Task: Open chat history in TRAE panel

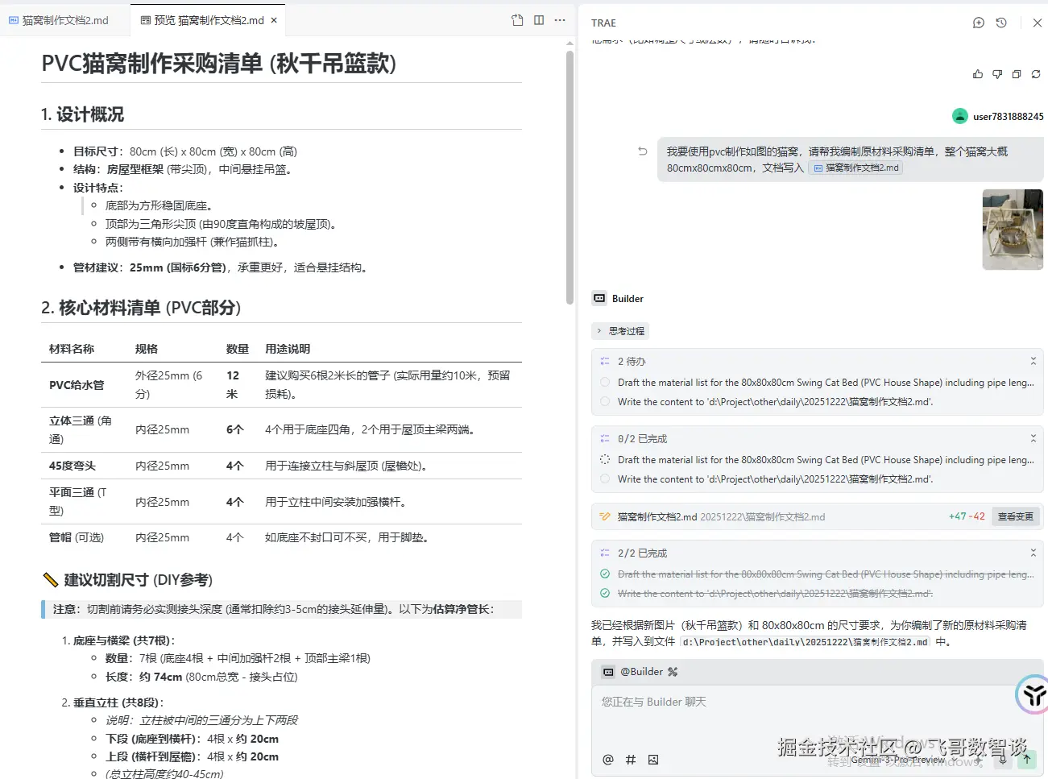Action: click(1001, 23)
